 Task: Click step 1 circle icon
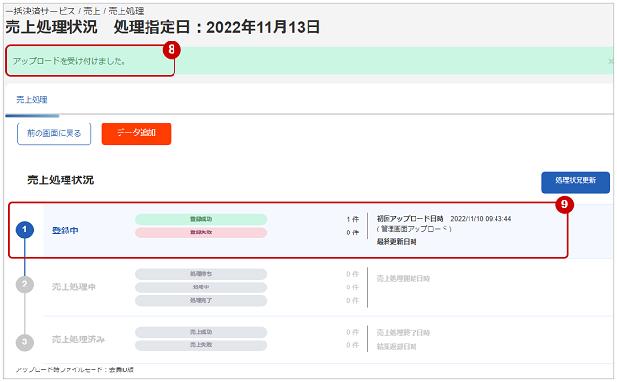tap(25, 230)
